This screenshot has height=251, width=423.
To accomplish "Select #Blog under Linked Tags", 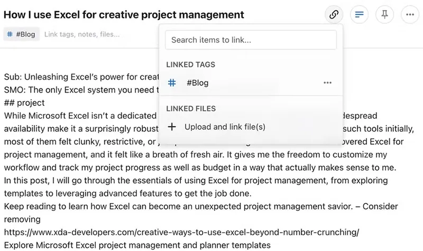I will pos(198,83).
